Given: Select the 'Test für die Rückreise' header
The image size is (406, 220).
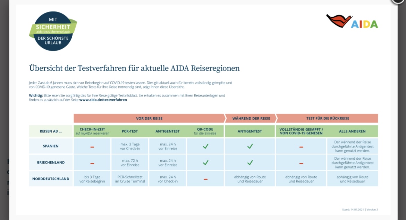Looking at the screenshot, I should [x=328, y=118].
